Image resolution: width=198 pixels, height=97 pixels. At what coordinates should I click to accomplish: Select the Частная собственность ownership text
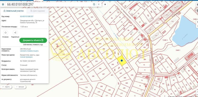coord(29,75)
